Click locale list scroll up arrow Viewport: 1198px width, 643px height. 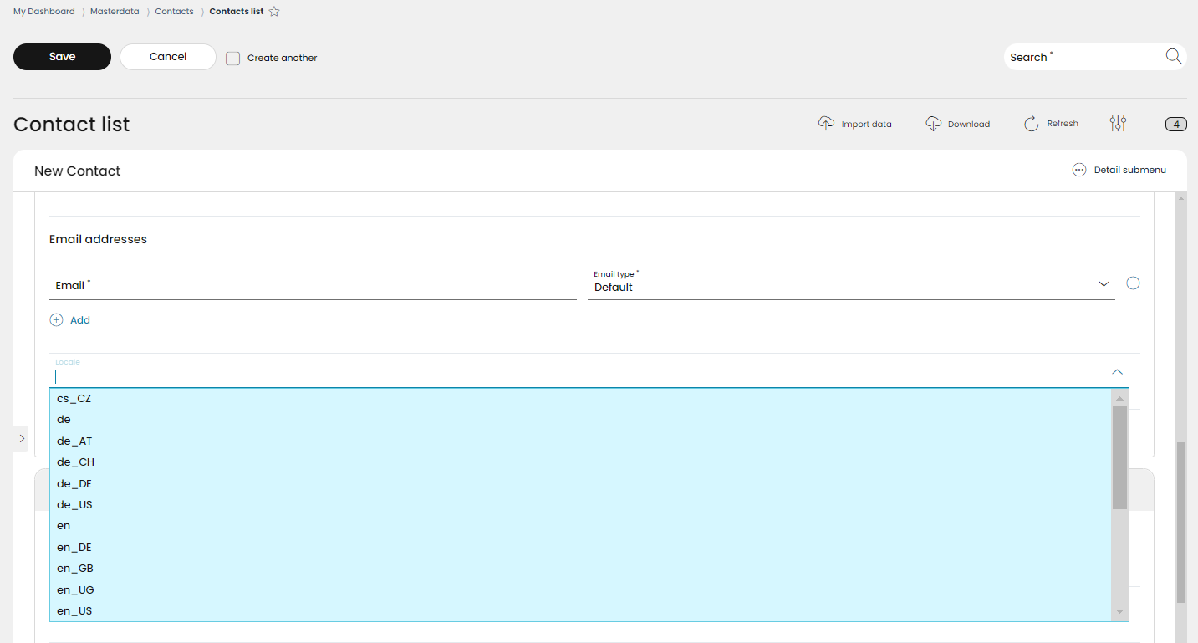[1119, 398]
